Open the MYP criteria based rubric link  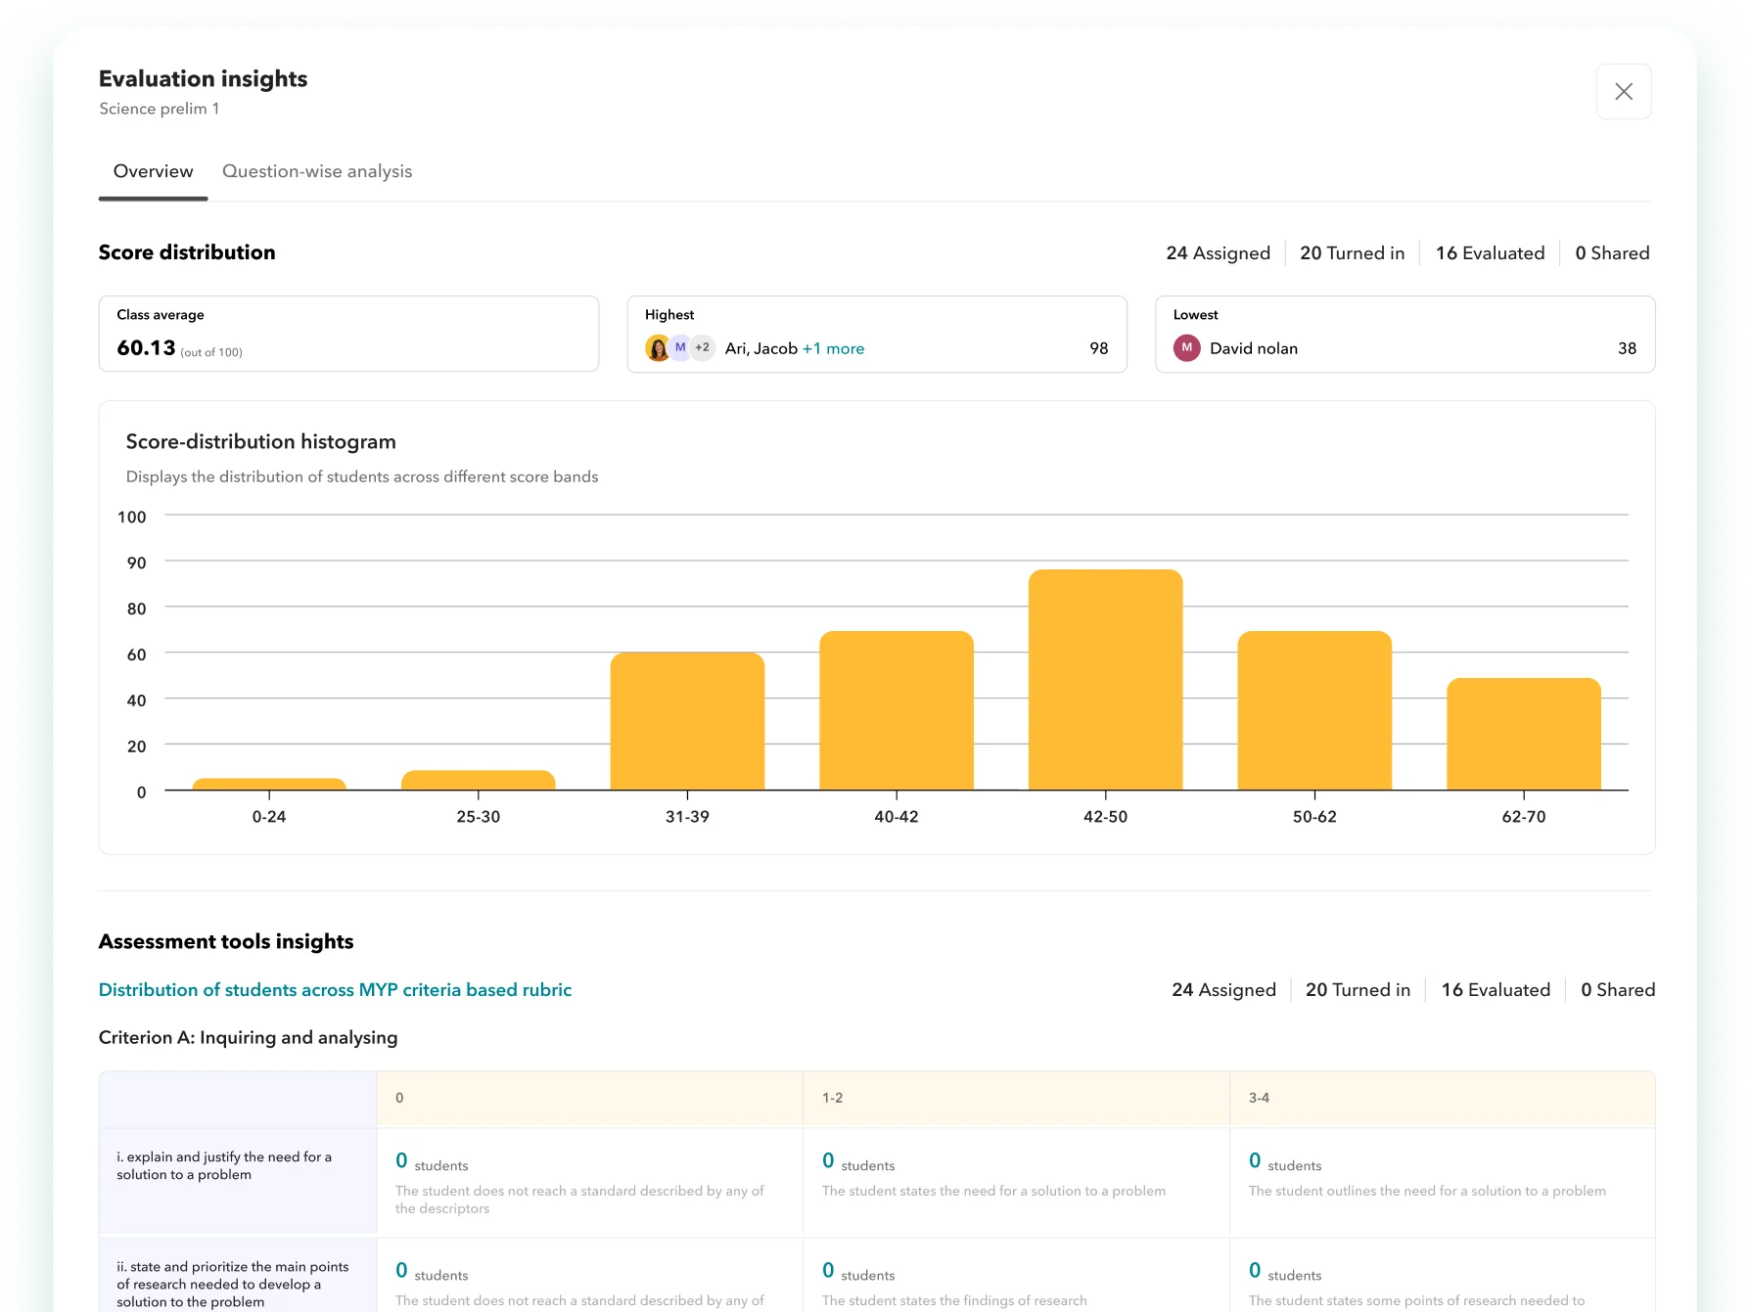coord(335,990)
